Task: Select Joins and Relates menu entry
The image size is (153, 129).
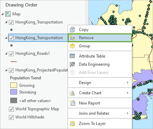Action: coord(100,113)
